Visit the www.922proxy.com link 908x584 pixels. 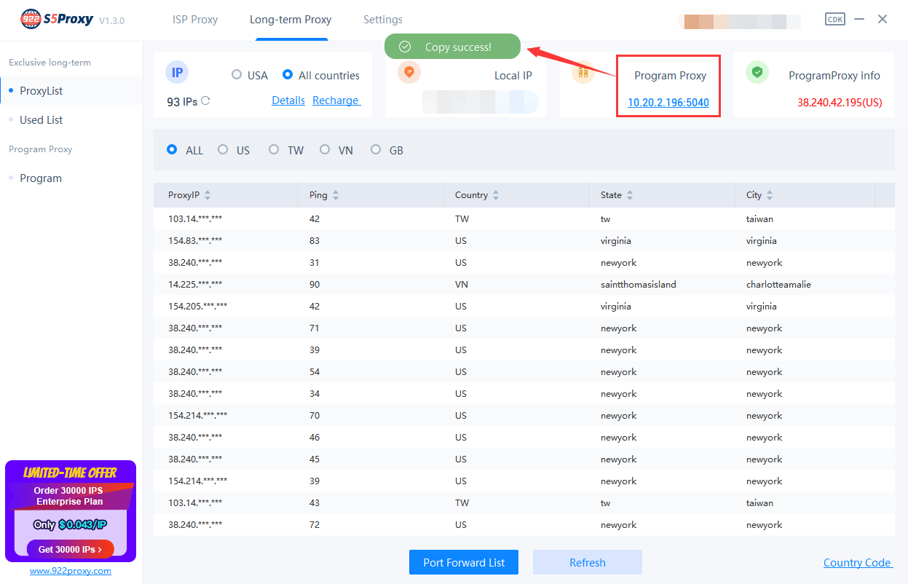71,571
